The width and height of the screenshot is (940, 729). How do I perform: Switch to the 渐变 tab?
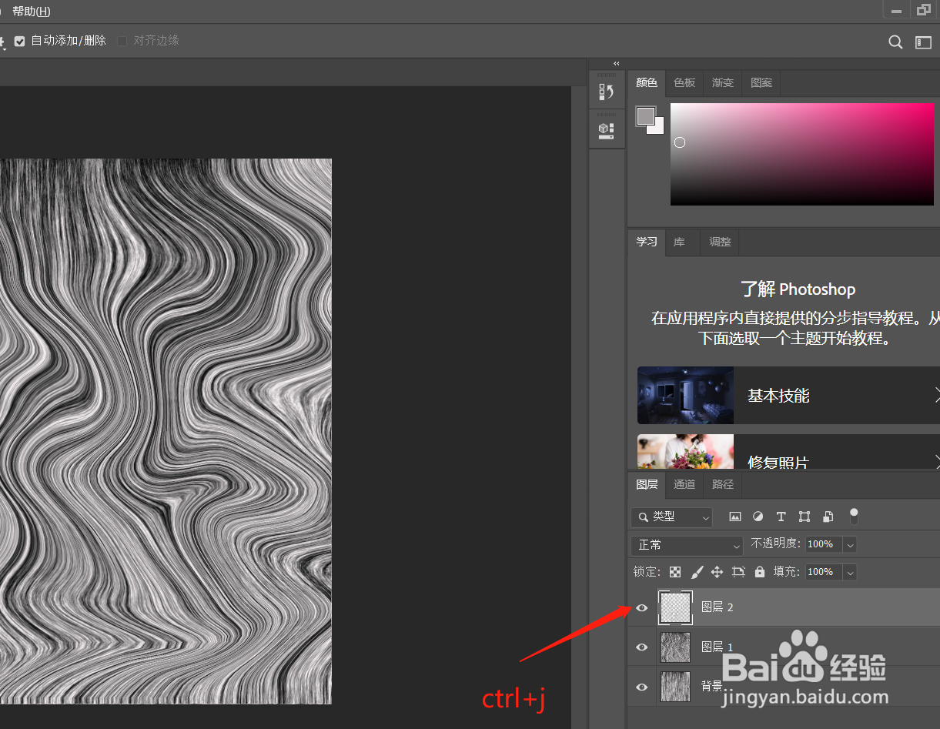coord(723,83)
